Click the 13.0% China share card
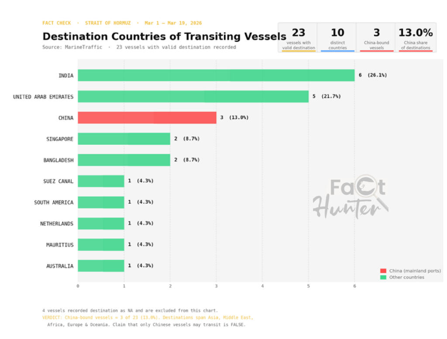 (416, 38)
